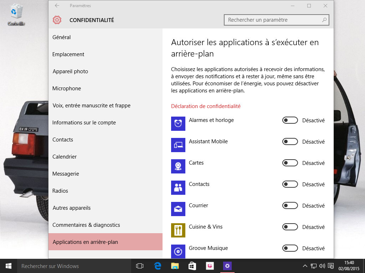Click the Groove Musique app icon
This screenshot has height=273, width=365.
pos(178,251)
